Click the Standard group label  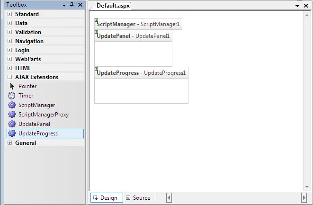[27, 14]
